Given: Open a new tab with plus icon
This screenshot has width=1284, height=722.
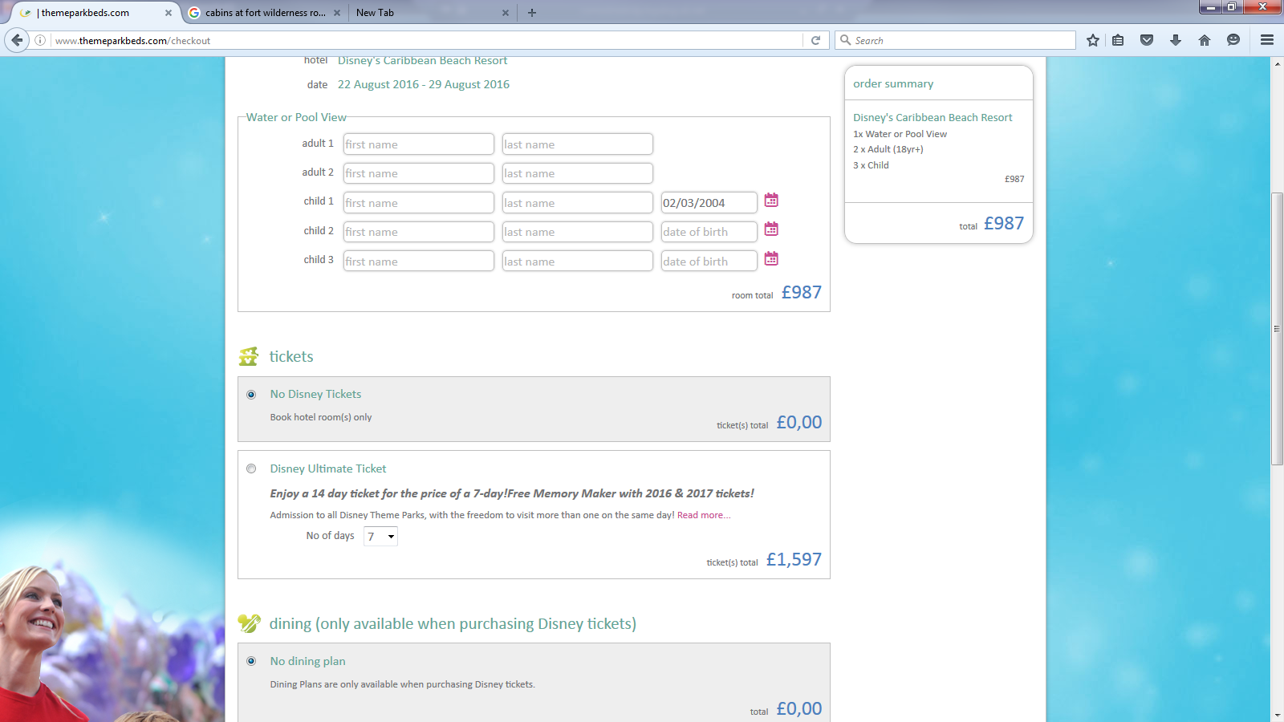Looking at the screenshot, I should [x=532, y=13].
